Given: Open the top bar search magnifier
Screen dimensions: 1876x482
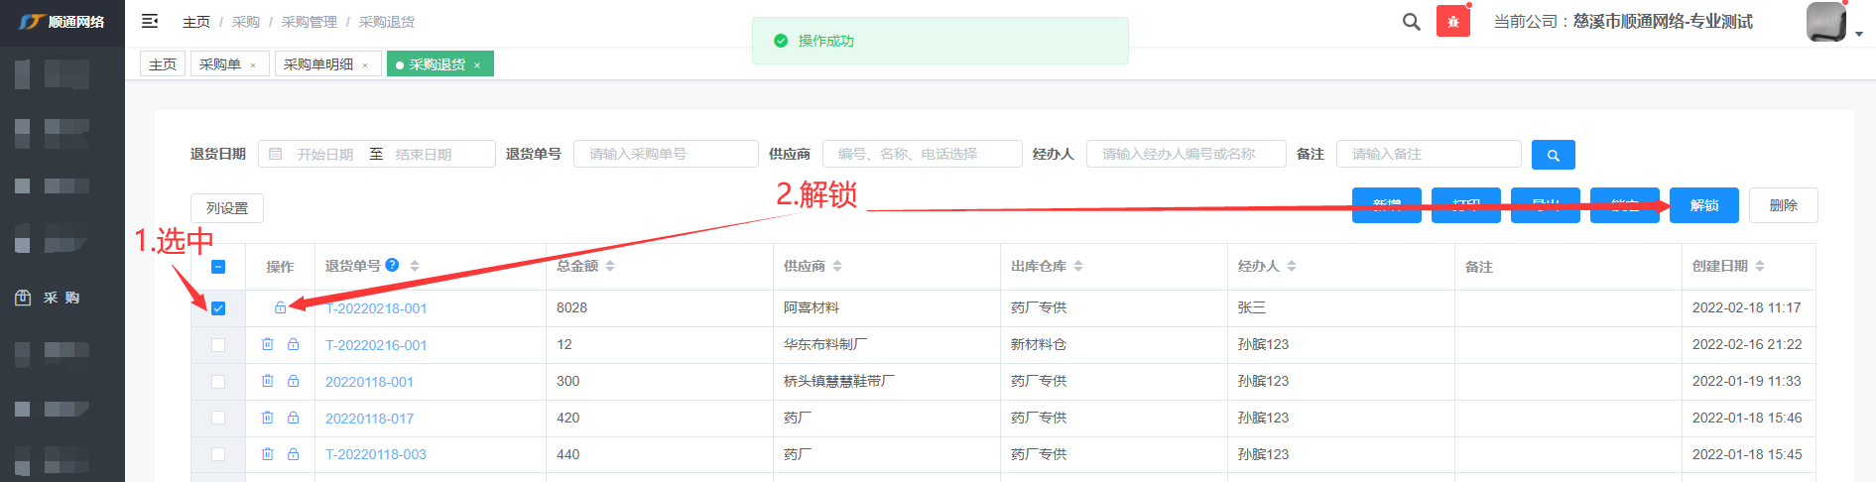Looking at the screenshot, I should [x=1411, y=22].
